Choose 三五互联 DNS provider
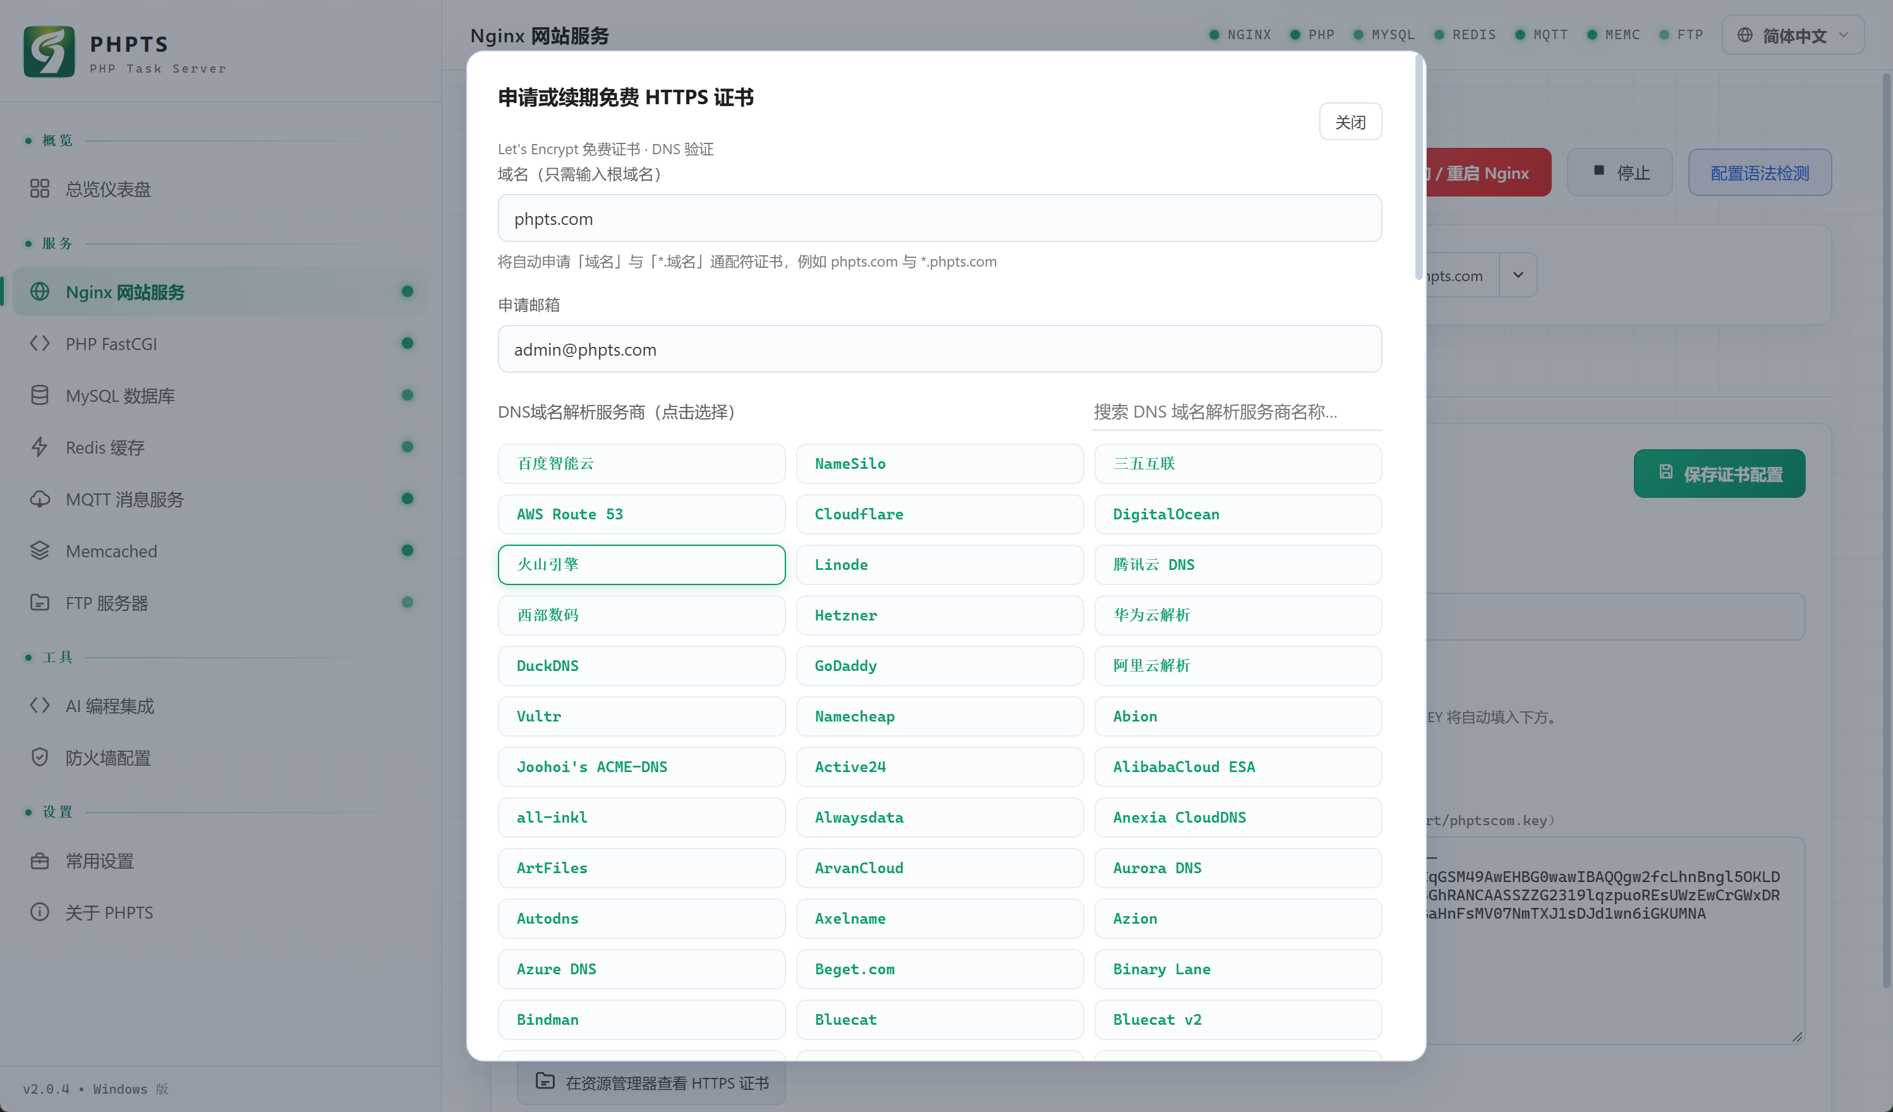 pos(1238,464)
